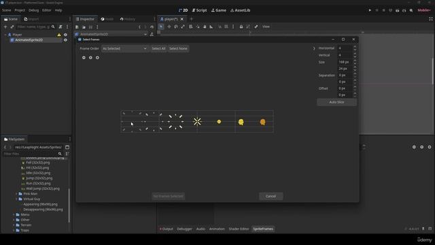This screenshot has height=245, width=435.
Task: Expand the Menu folder
Action: [14, 215]
